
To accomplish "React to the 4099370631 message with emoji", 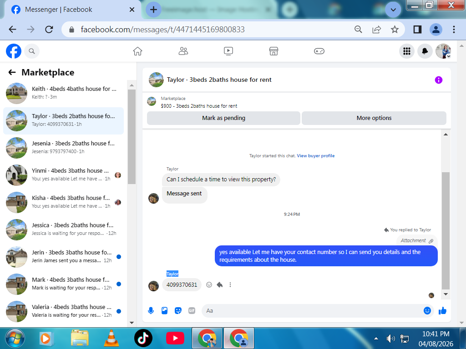I will [209, 285].
